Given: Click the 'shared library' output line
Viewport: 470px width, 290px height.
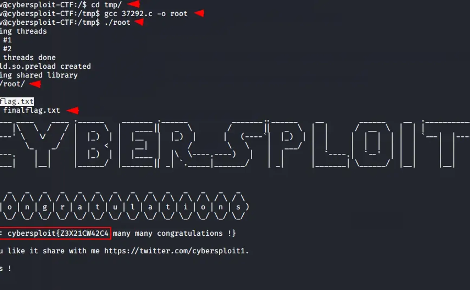Looking at the screenshot, I should coord(39,75).
